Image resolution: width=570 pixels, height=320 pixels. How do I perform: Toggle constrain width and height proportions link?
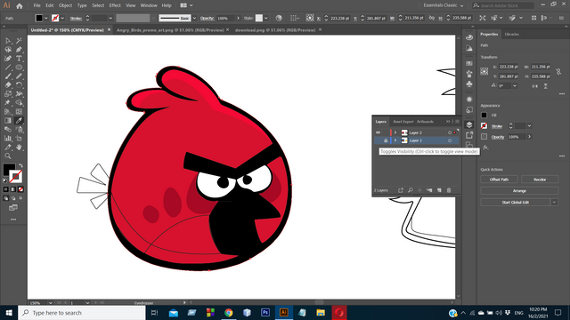558,72
